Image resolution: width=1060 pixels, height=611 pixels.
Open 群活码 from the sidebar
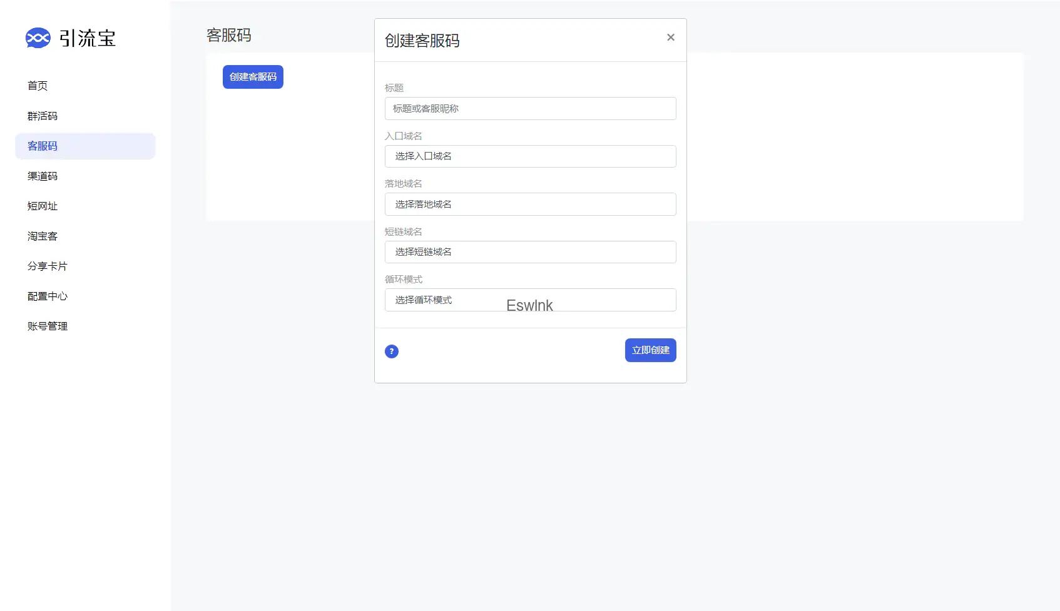[x=43, y=116]
